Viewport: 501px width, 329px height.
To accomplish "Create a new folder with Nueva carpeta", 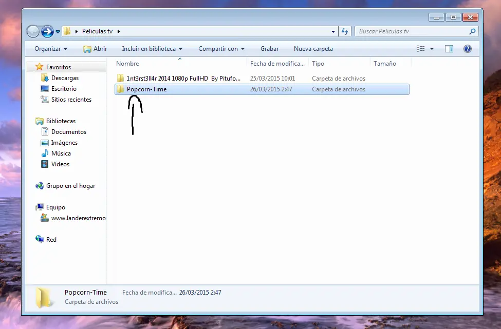I will pos(313,49).
